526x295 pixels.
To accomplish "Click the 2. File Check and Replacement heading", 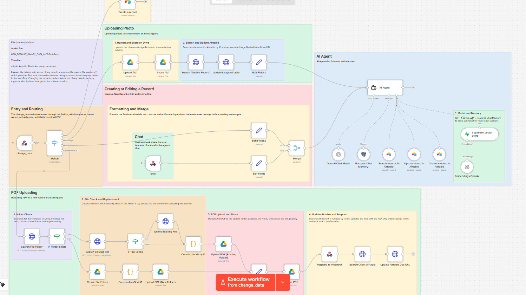I will (100, 199).
